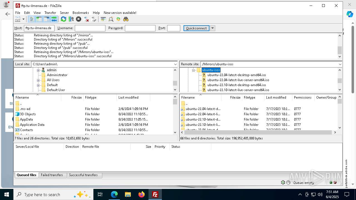This screenshot has width=356, height=200.
Task: Open the Transfer menu
Action: [x=50, y=13]
